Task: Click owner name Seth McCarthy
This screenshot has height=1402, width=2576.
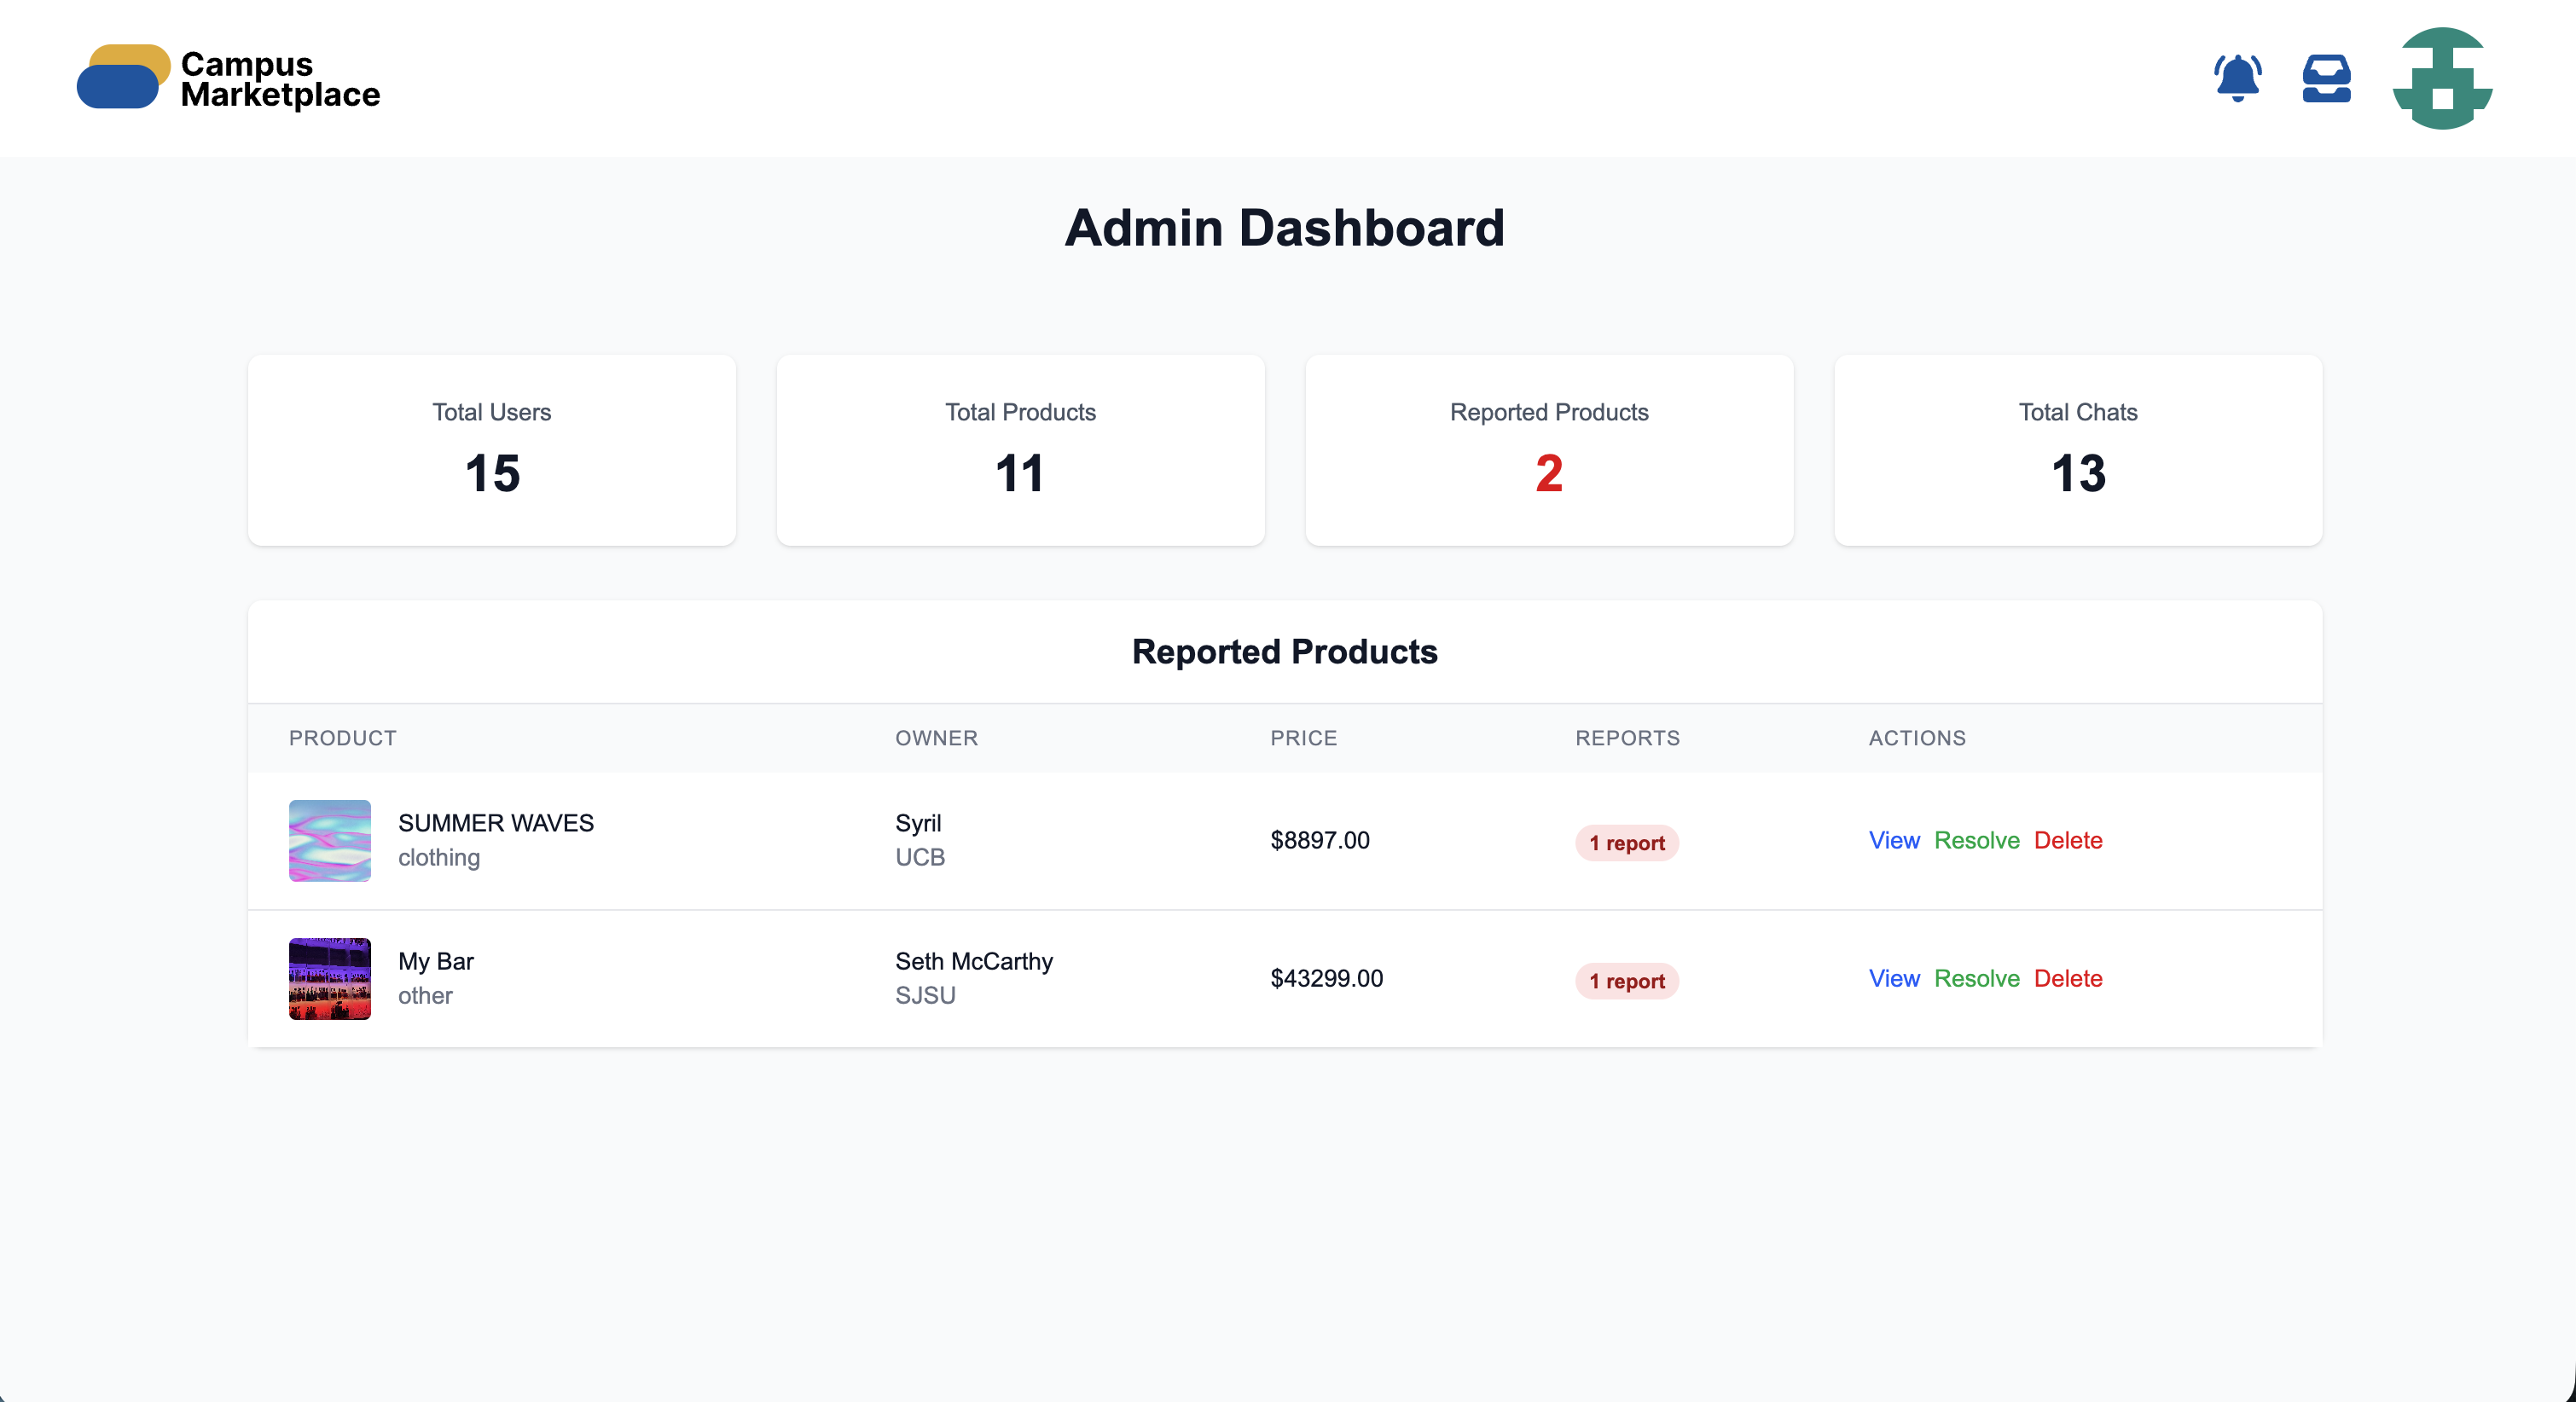Action: [x=973, y=961]
